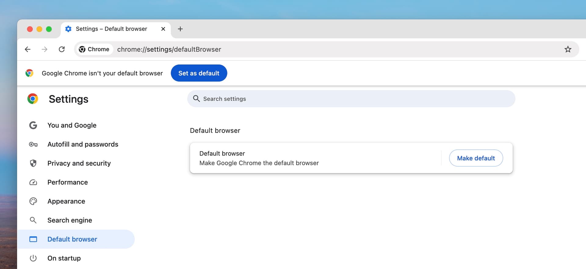Viewport: 586px width, 269px height.
Task: Open Autofill and passwords section
Action: click(x=83, y=144)
